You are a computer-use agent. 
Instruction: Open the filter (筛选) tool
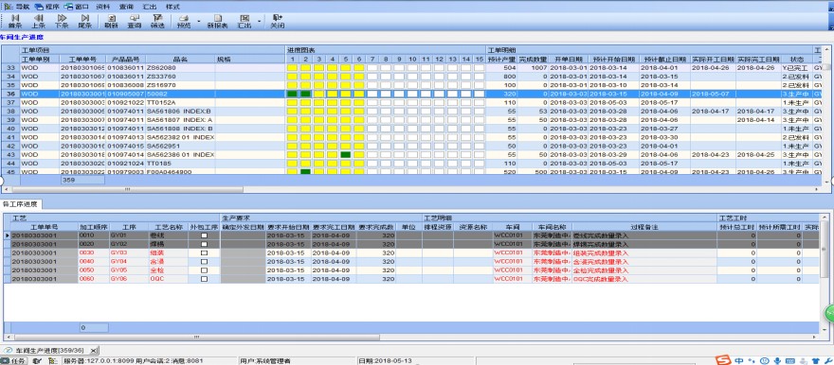click(157, 21)
